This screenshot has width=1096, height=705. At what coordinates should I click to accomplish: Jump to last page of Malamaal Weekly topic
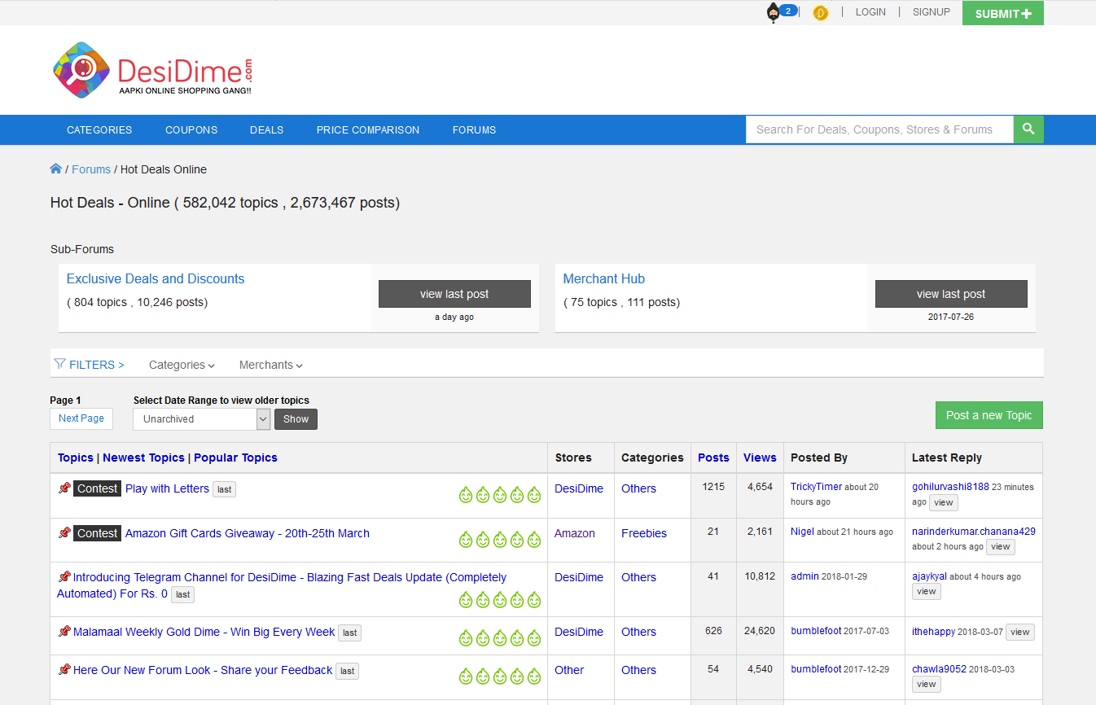click(349, 633)
